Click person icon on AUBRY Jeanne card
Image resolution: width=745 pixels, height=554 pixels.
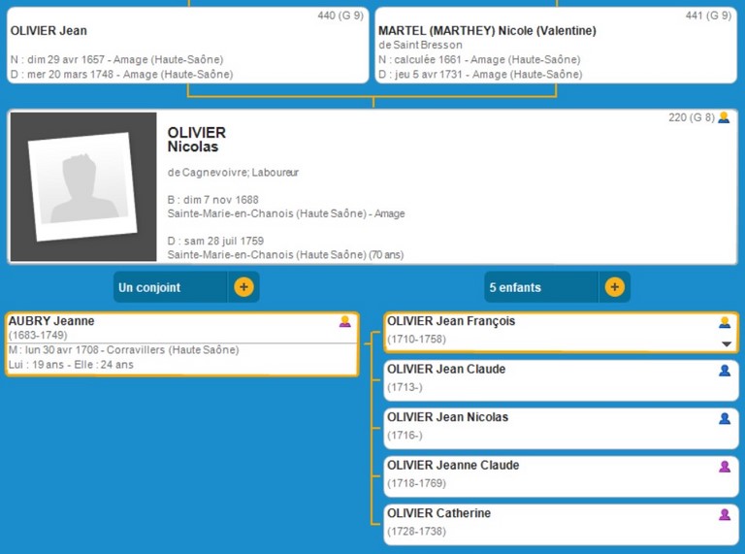[x=344, y=322]
